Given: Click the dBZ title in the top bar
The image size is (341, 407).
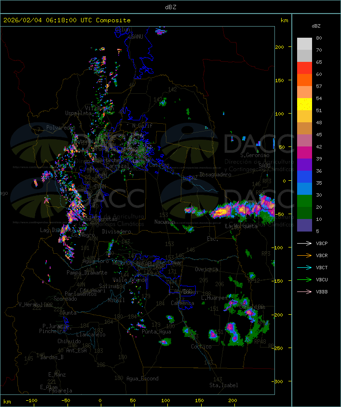Looking at the screenshot, I should pos(171,7).
